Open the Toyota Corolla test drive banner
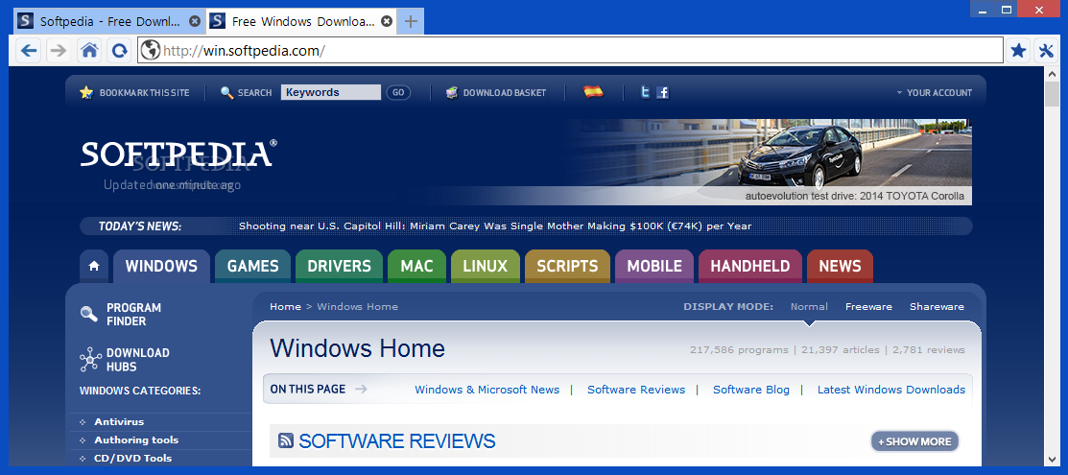1068x475 pixels. click(769, 162)
